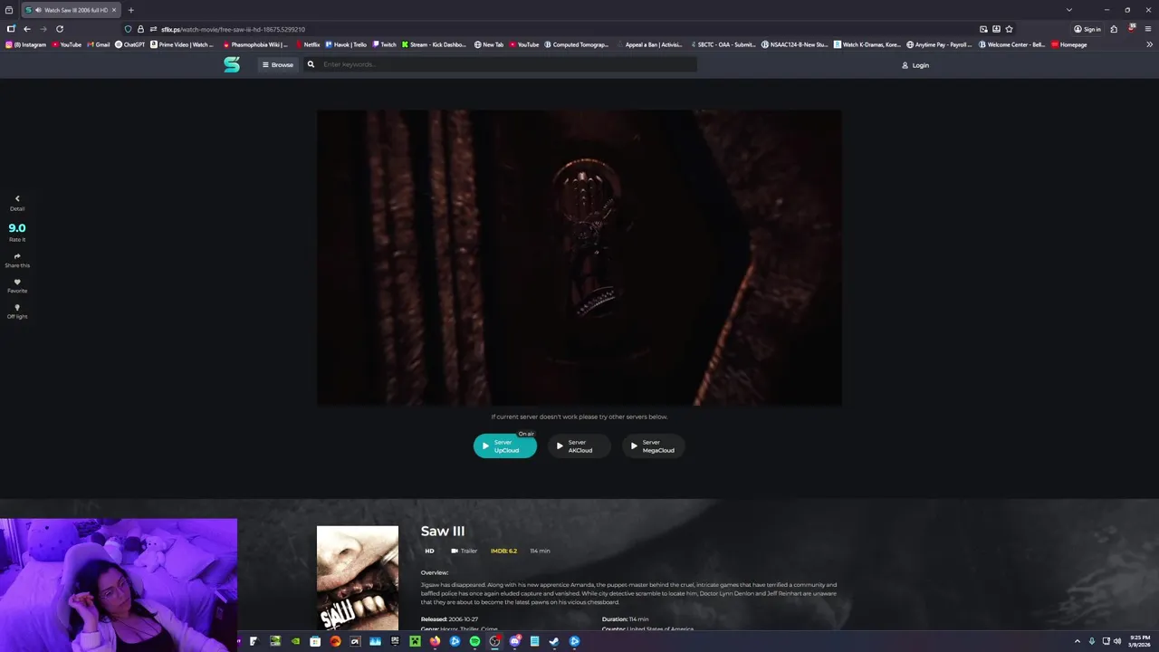Click the video player to play Saw III
Viewport: 1159px width, 652px height.
coord(579,257)
